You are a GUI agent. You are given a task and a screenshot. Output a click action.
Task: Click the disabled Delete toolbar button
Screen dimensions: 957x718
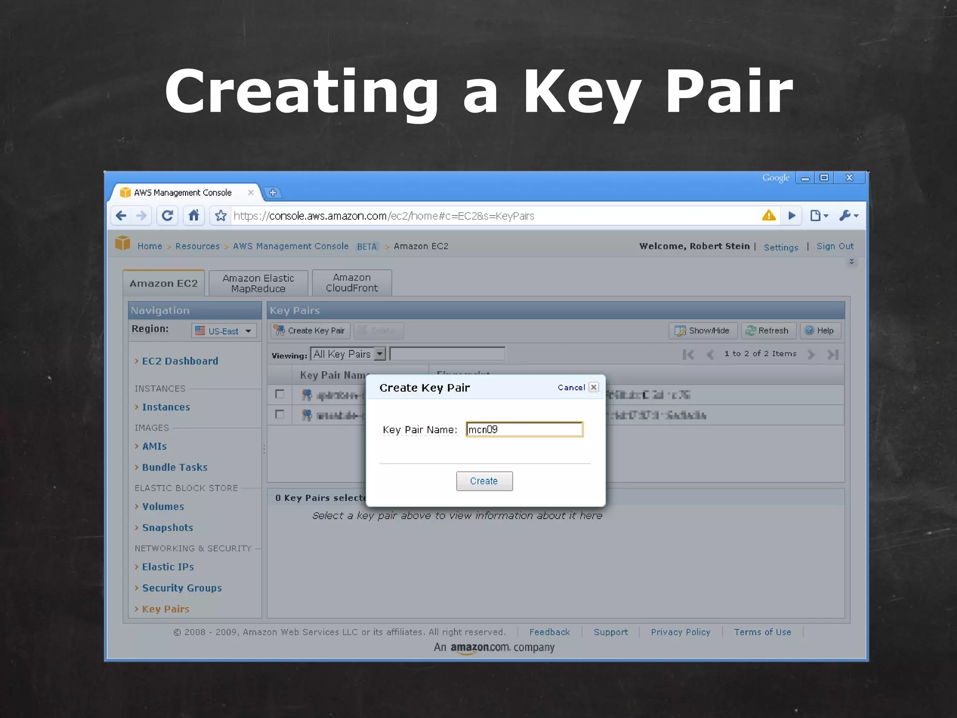pyautogui.click(x=379, y=330)
